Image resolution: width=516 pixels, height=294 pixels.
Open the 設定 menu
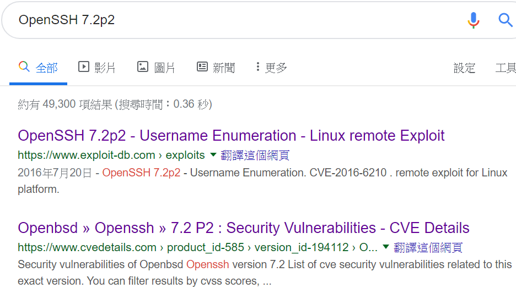[464, 68]
